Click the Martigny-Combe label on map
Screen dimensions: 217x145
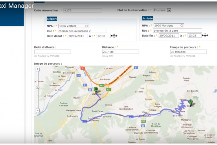point(73,110)
